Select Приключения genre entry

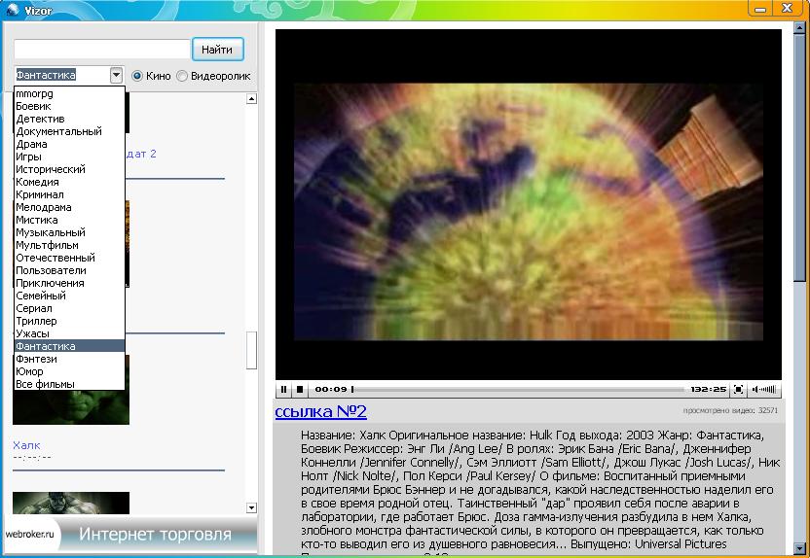69,283
